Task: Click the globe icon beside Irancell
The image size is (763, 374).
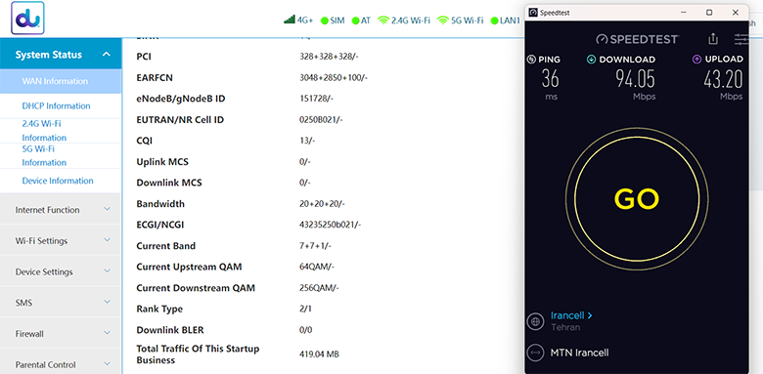Action: 536,321
